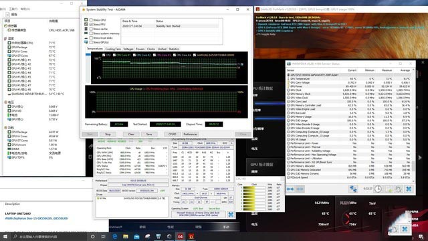Select the CPU GT Cores temperature row
Image resolution: width=428 pixels, height=241 pixels.
click(41, 56)
